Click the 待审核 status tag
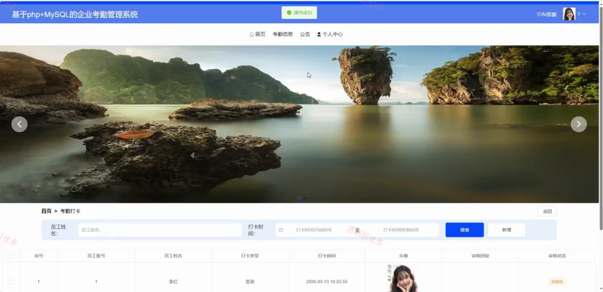 557,281
